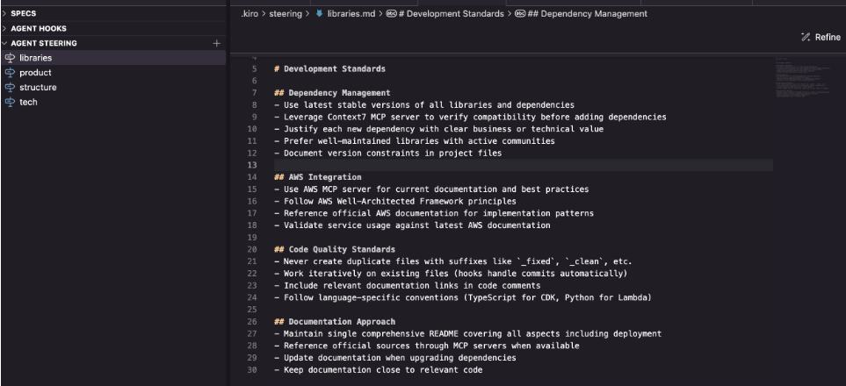Screen dimensions: 846x386
Task: Place cursor on empty line 13
Action: click(524, 165)
